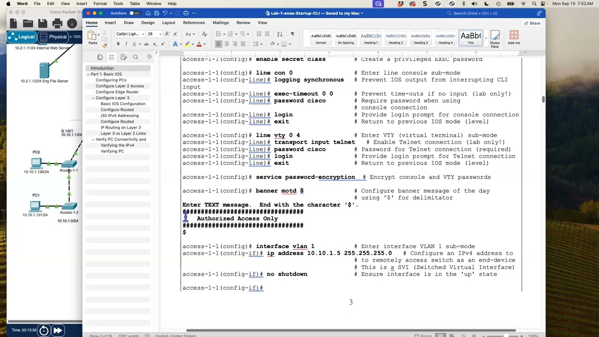
Task: Save the document with title bar icon
Action: pos(157,13)
